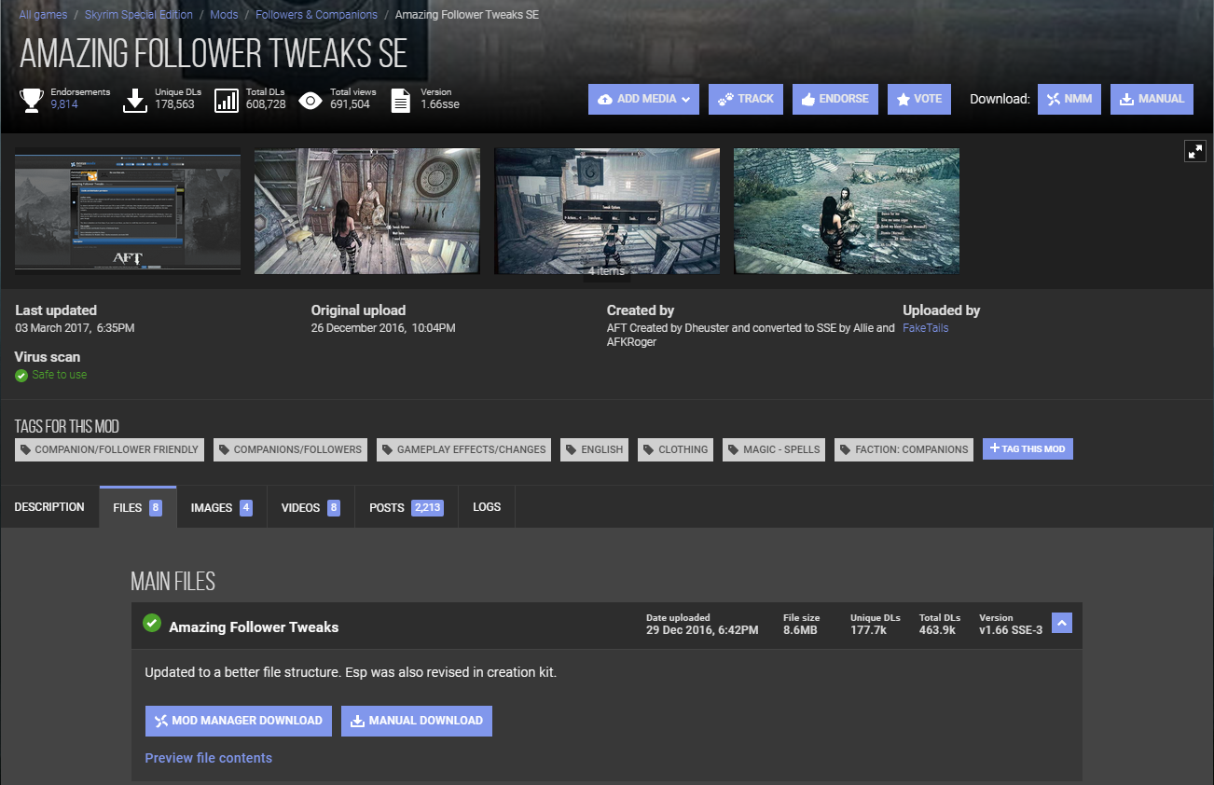This screenshot has width=1214, height=785.
Task: Open uploader FakeTails profile link
Action: (925, 328)
